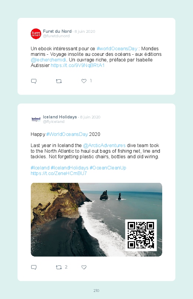Screen dimensions: 193x299
Task: Click the #IcelandHolidays hashtag
Action: tap(69, 168)
